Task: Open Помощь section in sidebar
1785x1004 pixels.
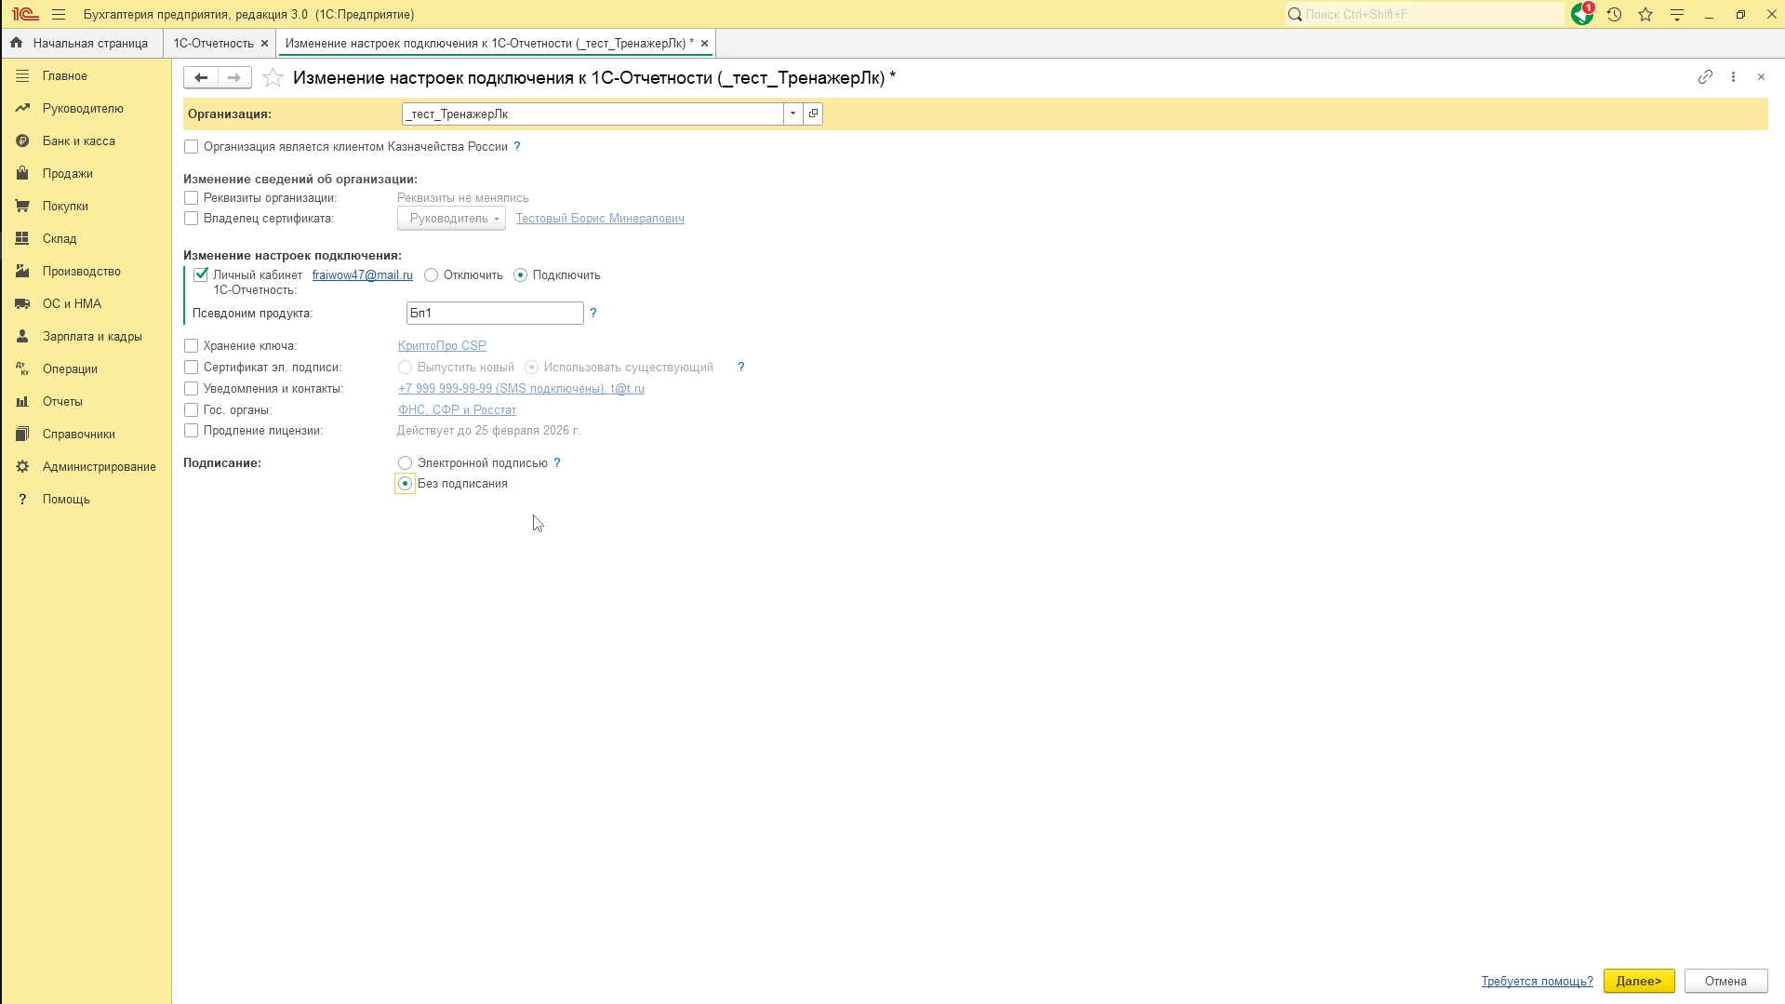Action: point(87,500)
